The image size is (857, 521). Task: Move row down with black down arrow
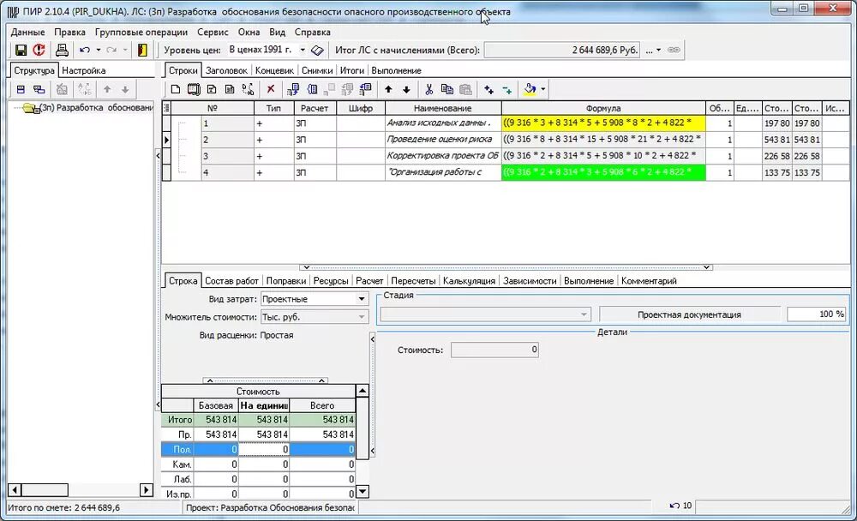tap(406, 89)
